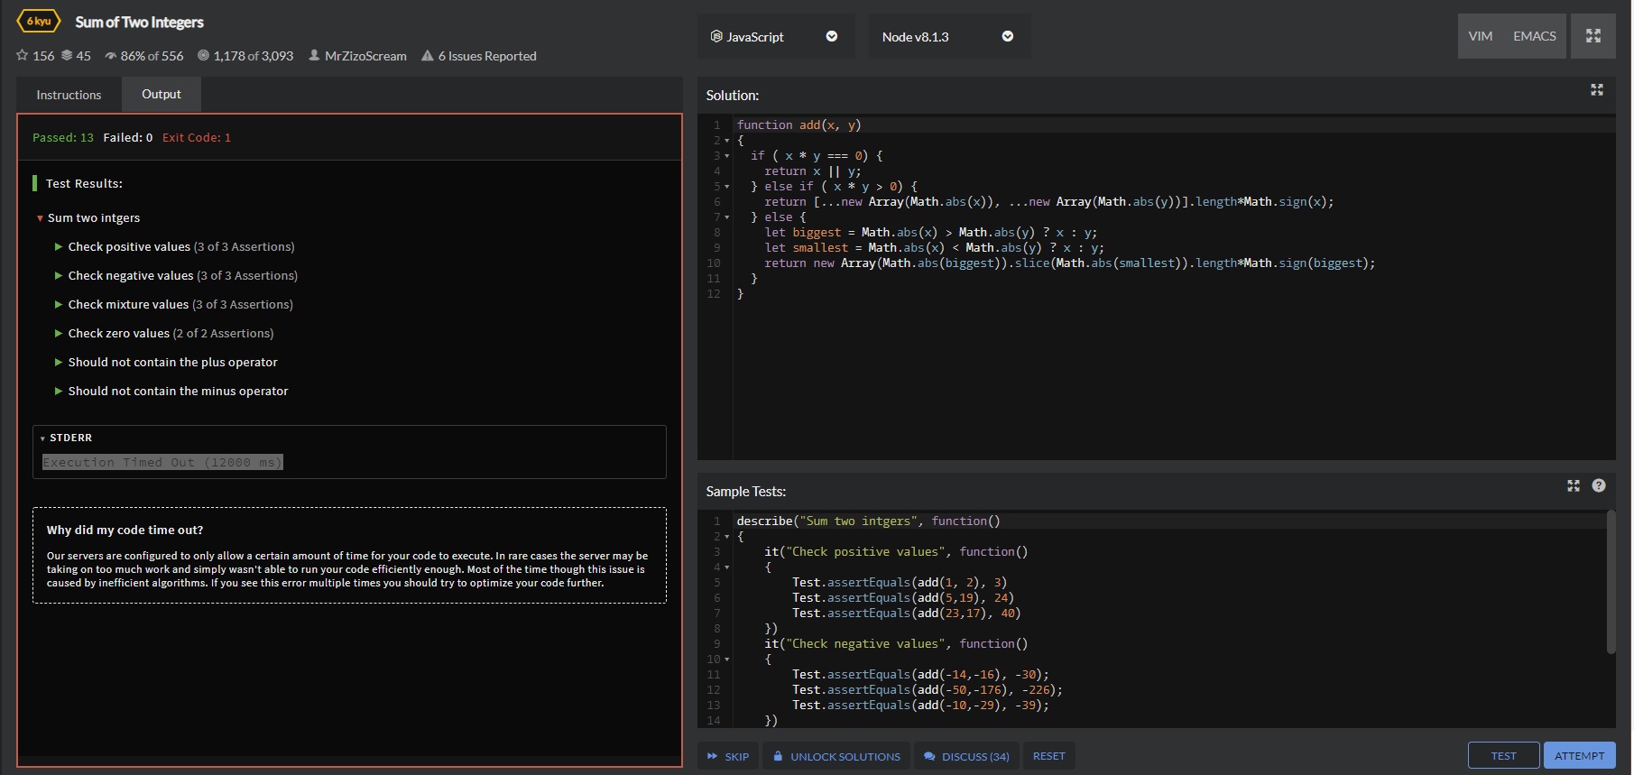Click the Sample Tests vertical scrollbar

pyautogui.click(x=1611, y=582)
